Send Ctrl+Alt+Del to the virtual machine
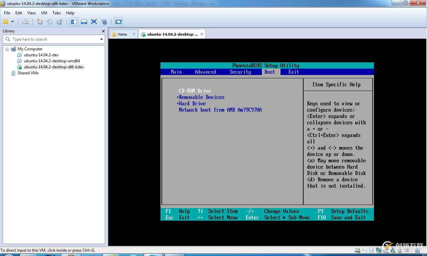The height and width of the screenshot is (256, 427). point(25,22)
